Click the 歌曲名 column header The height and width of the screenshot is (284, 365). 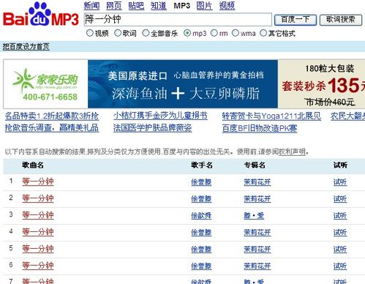coord(33,165)
